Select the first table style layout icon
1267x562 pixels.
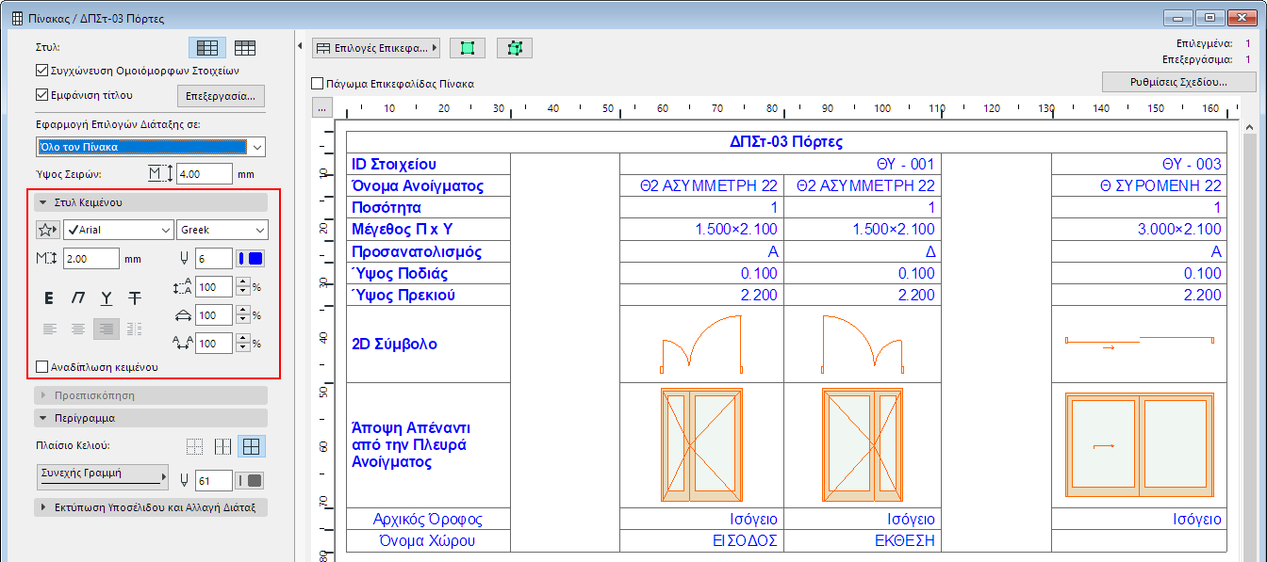[x=206, y=47]
